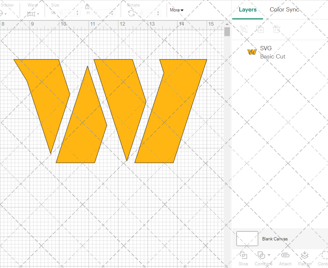Click the Rotate icon in toolbar

tap(131, 13)
